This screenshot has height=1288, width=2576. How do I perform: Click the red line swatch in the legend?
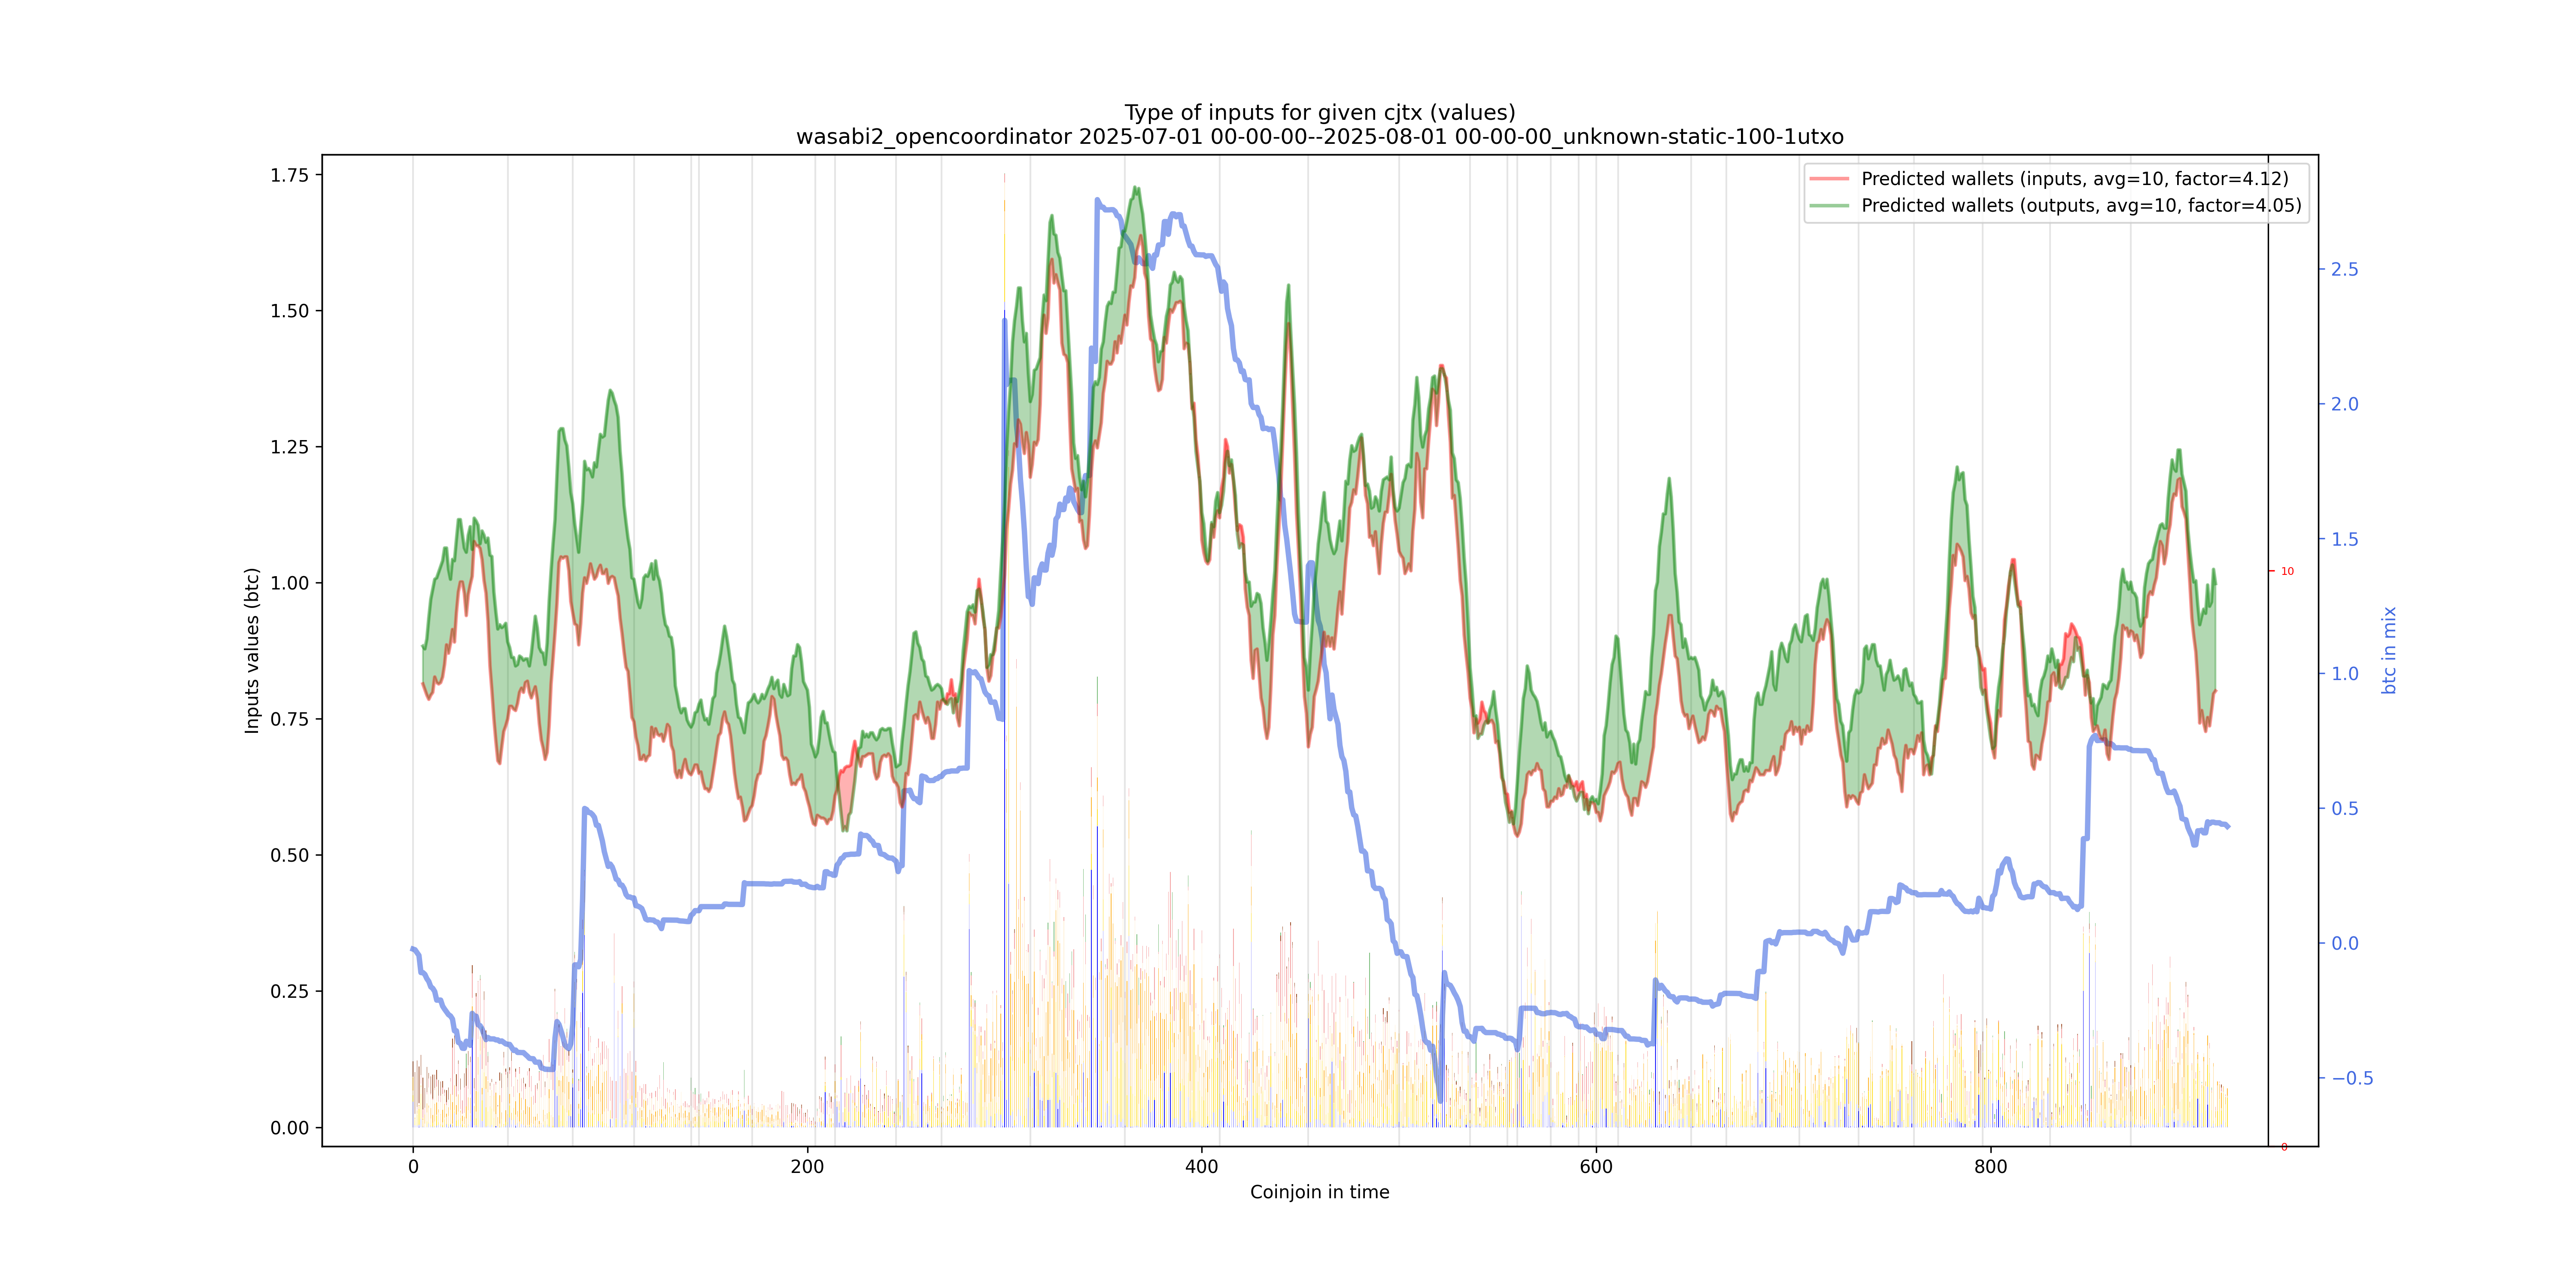(1829, 179)
